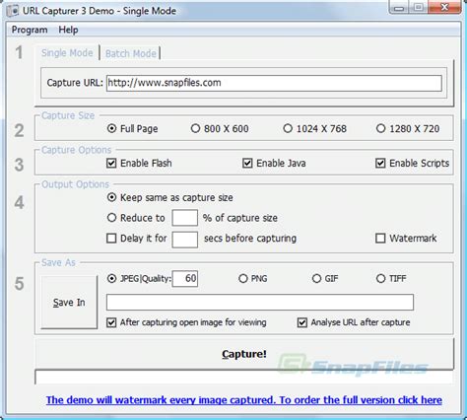Viewport: 467px width, 420px height.
Task: Click the JPEG Quality value field
Action: coord(185,279)
